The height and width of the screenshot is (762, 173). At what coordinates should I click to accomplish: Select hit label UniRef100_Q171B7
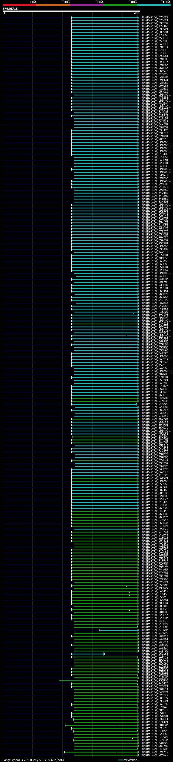155,119
